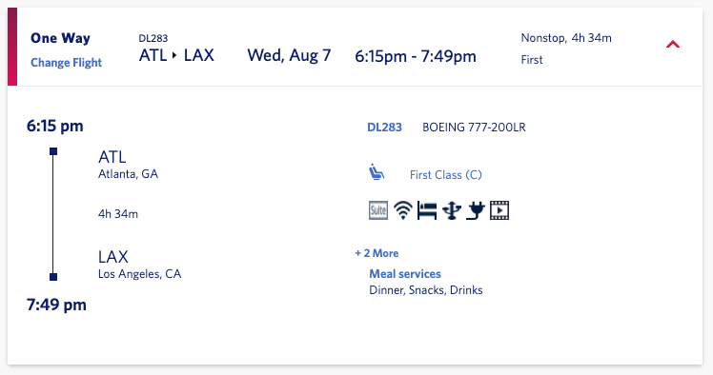Click the blue DL283 flight number link
This screenshot has width=713, height=375.
(x=385, y=128)
